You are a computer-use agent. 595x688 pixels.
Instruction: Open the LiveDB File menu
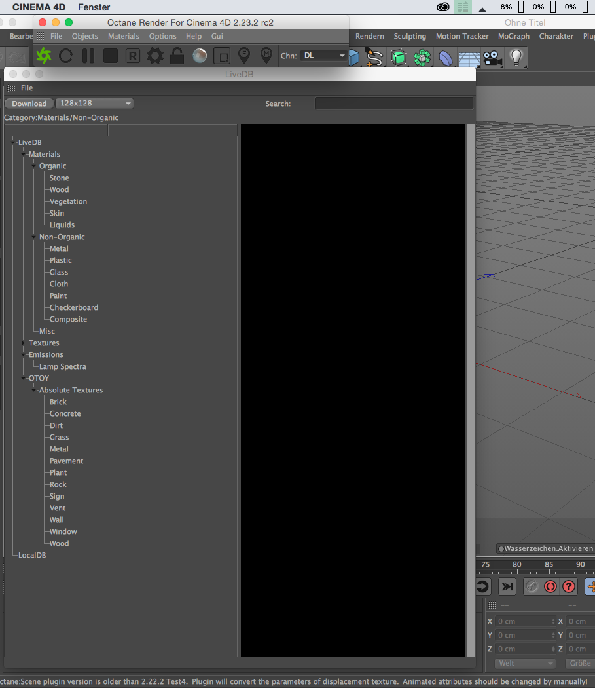(x=27, y=88)
